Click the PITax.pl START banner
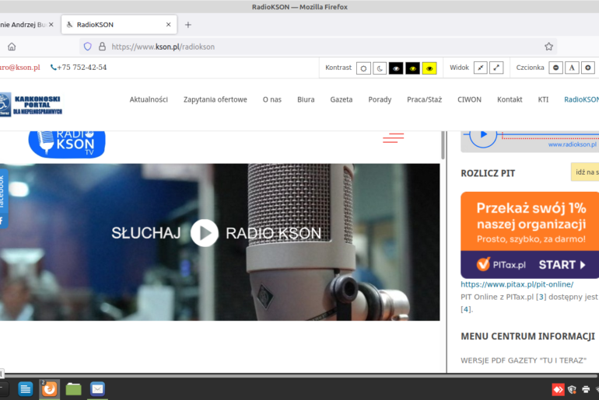This screenshot has height=400, width=599. (530, 235)
